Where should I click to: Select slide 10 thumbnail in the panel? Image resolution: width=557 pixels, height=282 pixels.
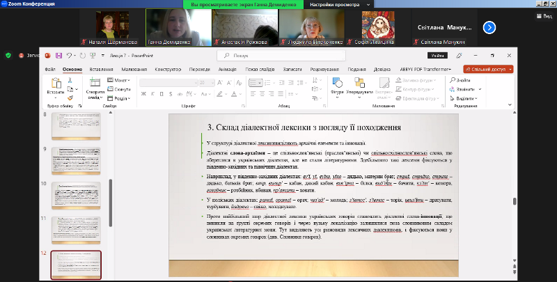coord(77,194)
